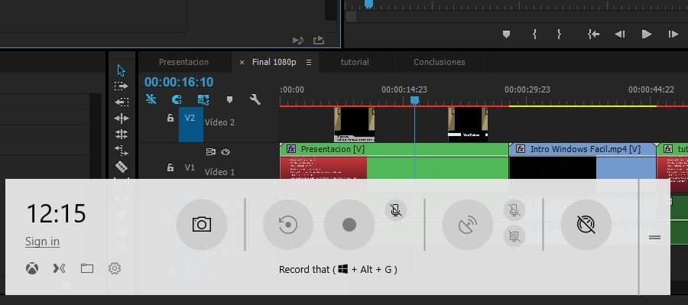Close the Final 1080p sequence tab

[242, 63]
